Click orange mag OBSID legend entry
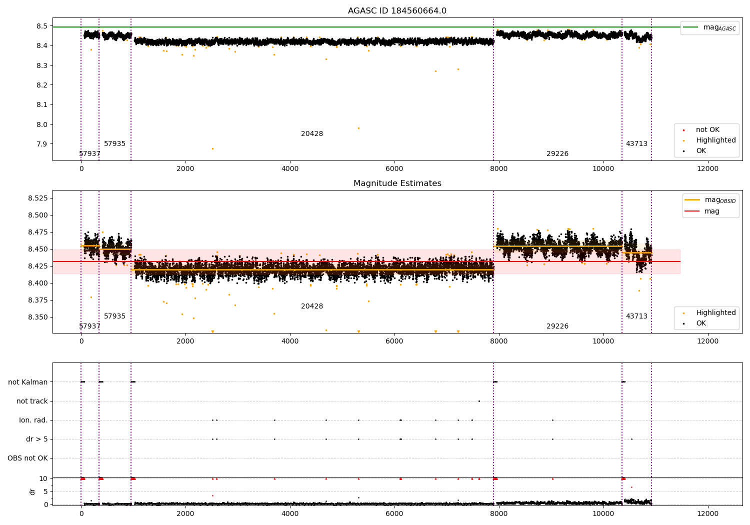750x525 pixels. tap(710, 200)
